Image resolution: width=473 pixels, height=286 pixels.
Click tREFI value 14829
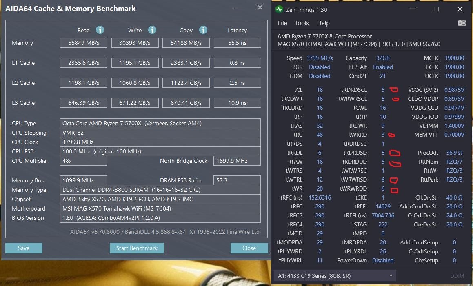click(x=383, y=207)
